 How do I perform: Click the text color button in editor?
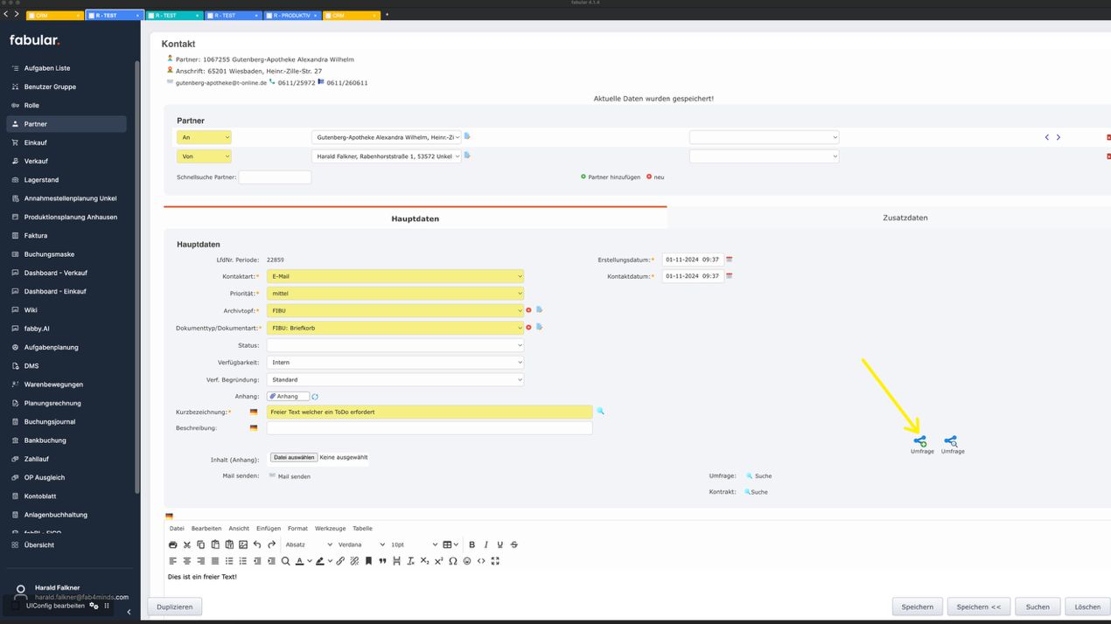point(299,561)
